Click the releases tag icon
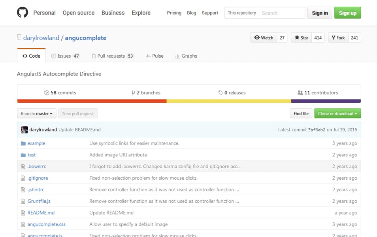The height and width of the screenshot is (237, 377). coord(221,92)
